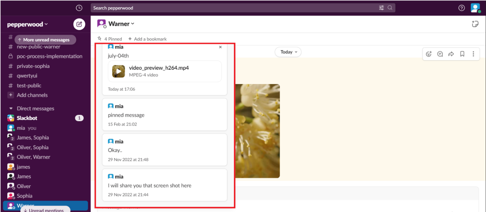Forward the message using the share arrow
This screenshot has width=486, height=212.
coord(451,54)
